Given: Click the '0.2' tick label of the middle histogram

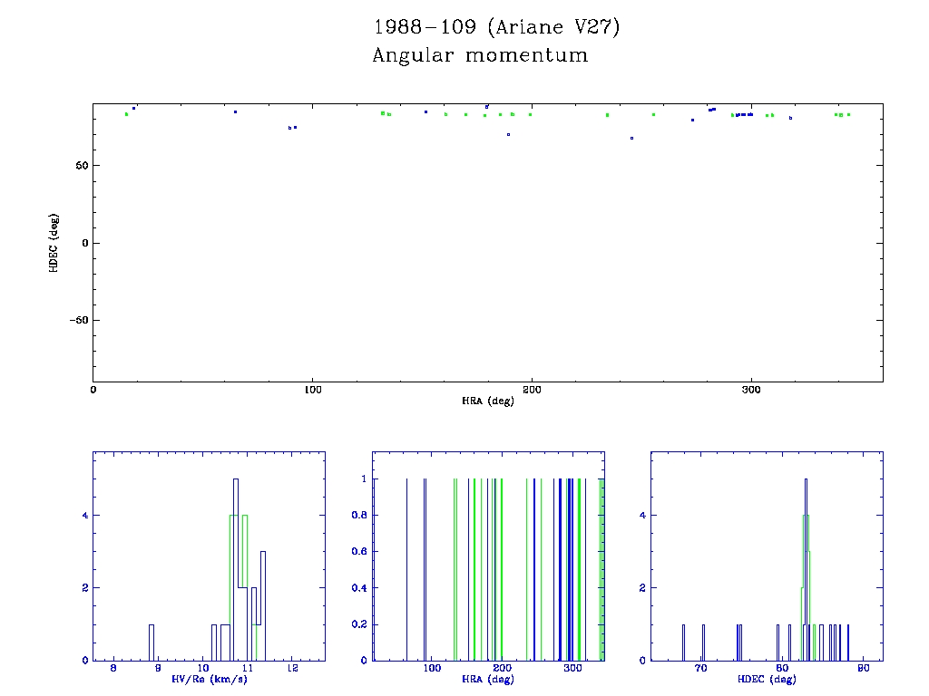Looking at the screenshot, I should [359, 624].
